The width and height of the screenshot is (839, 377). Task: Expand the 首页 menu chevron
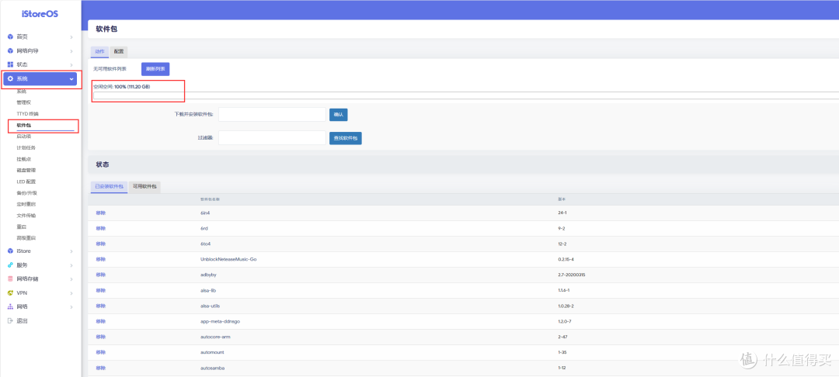[x=71, y=36]
